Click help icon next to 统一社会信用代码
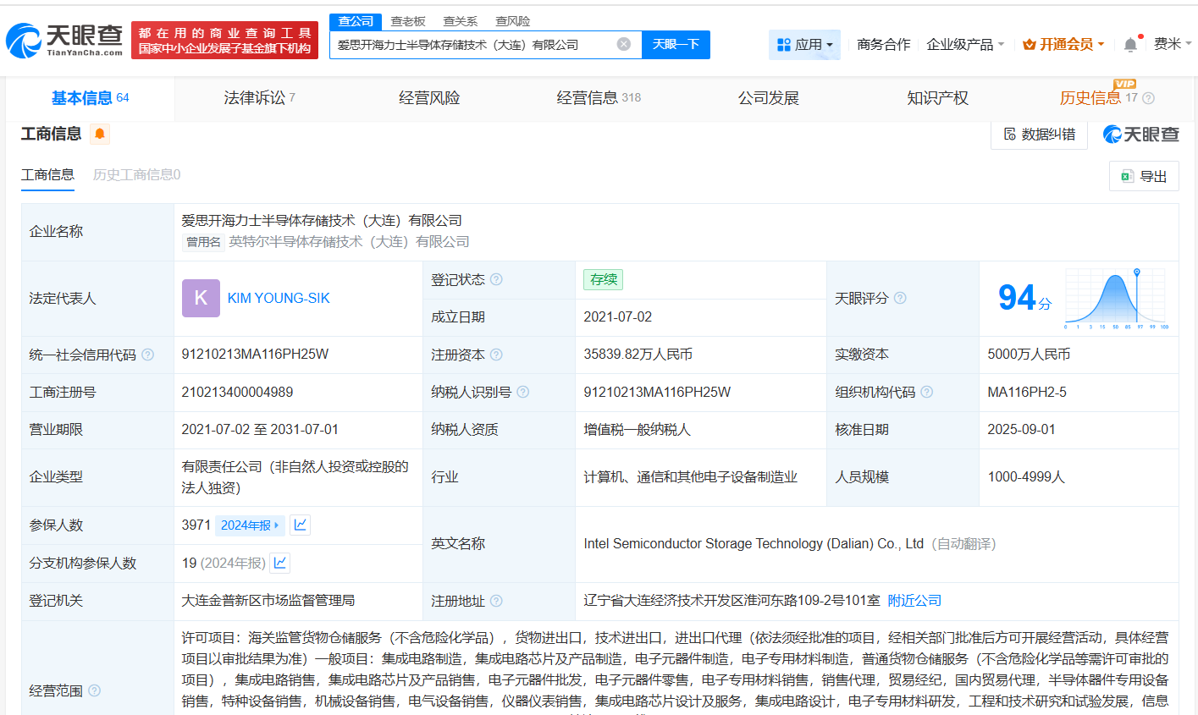The width and height of the screenshot is (1198, 715). (148, 355)
